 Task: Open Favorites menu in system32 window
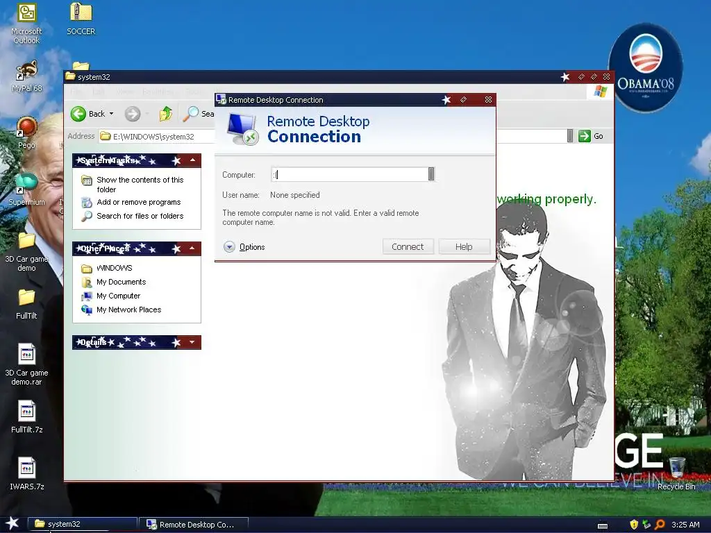[x=158, y=92]
